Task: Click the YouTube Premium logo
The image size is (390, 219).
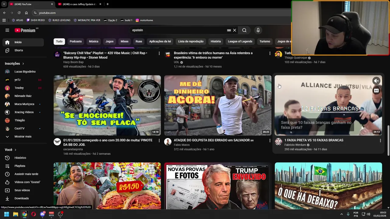Action: 25,30
